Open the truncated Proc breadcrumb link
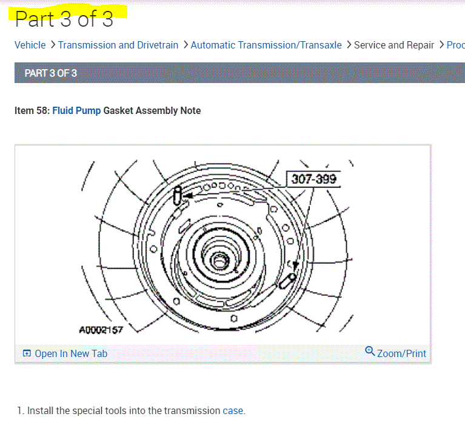The height and width of the screenshot is (428, 465). pos(455,45)
